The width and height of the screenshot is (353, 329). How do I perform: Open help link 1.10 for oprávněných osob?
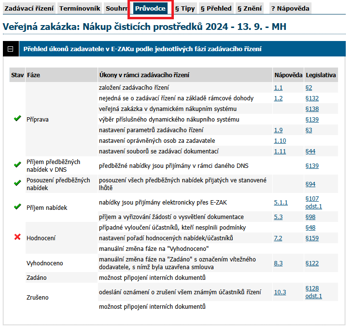point(280,141)
